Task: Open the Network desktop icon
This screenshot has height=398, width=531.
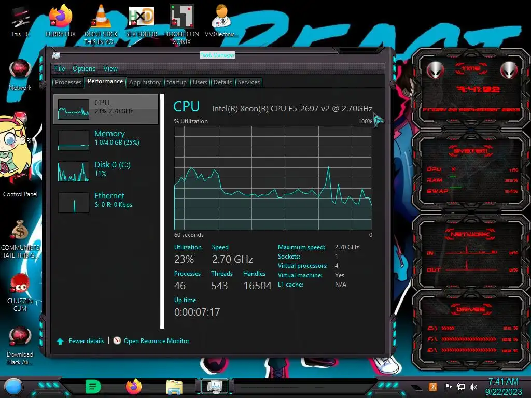Action: [20, 75]
